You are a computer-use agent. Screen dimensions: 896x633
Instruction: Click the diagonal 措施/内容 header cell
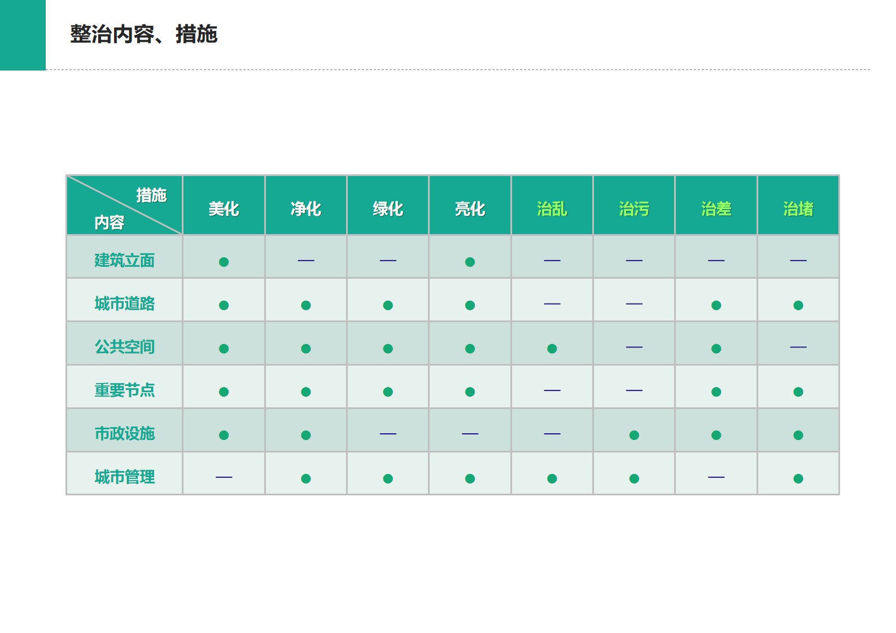point(124,205)
